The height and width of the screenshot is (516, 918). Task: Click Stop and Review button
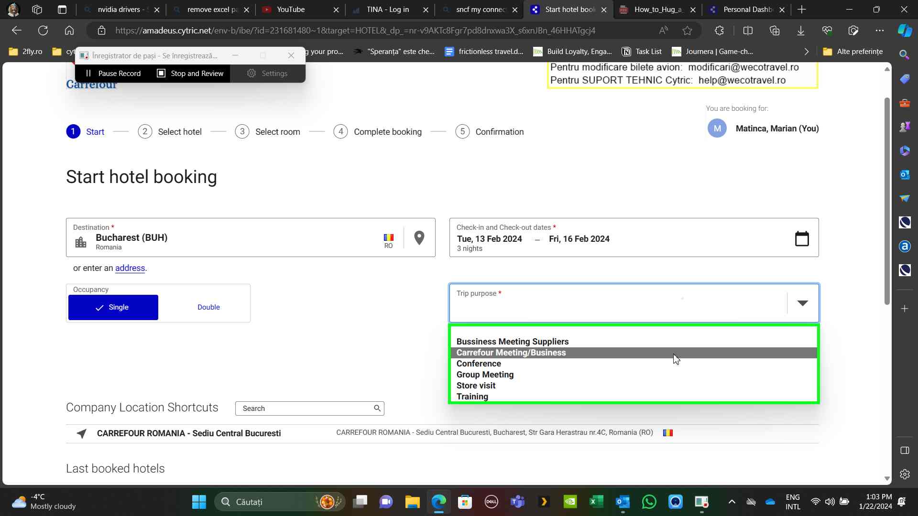[x=190, y=73]
